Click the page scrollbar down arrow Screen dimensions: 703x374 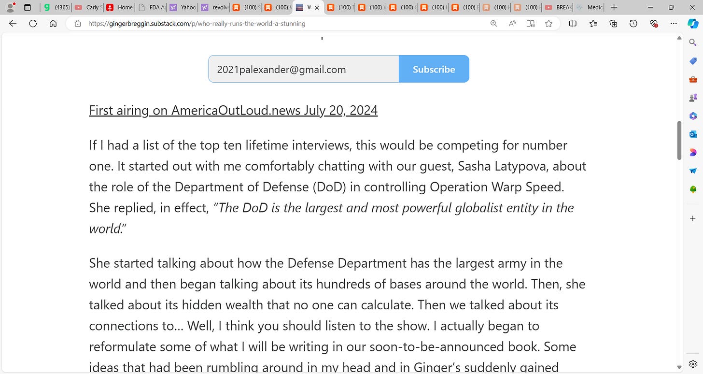click(x=679, y=367)
